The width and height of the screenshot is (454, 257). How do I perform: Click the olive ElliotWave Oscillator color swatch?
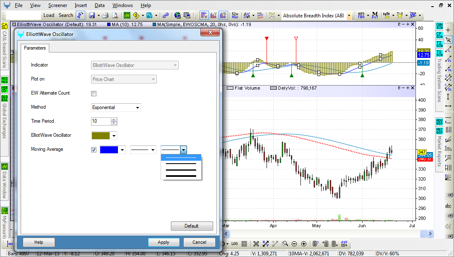click(x=101, y=136)
